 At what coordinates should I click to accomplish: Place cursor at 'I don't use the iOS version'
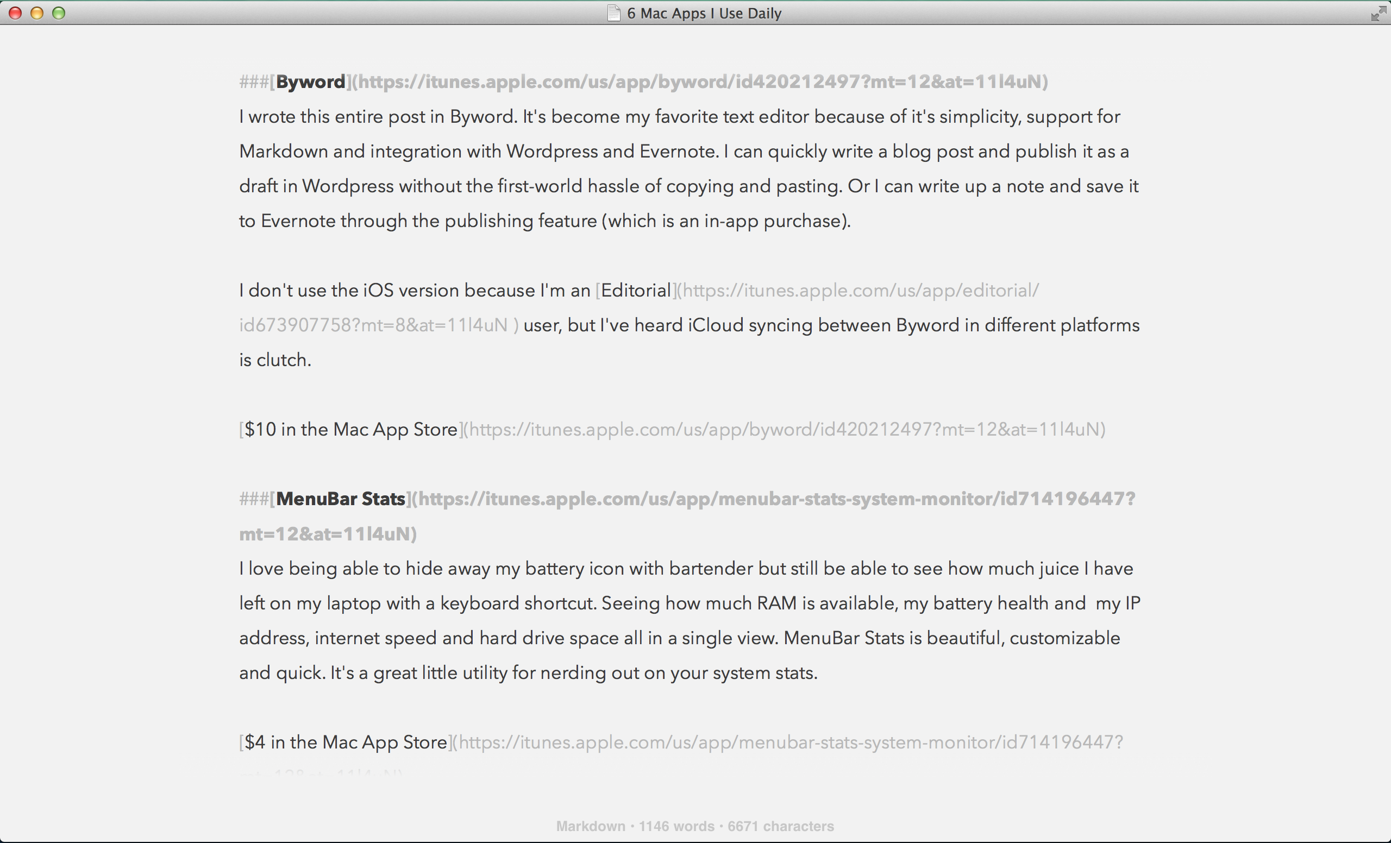click(x=349, y=291)
